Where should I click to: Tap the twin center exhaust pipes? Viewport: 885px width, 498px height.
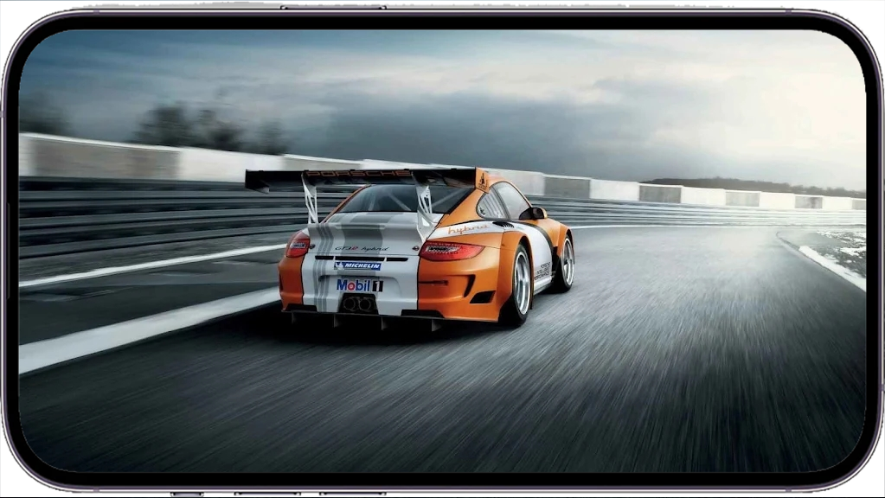[357, 303]
